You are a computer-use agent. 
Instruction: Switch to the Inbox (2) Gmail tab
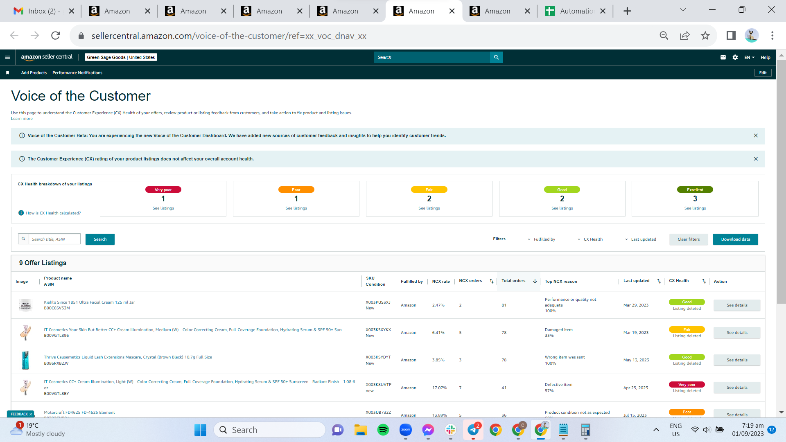[44, 11]
